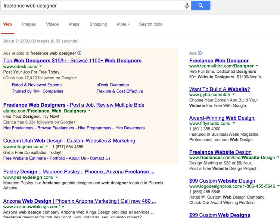Click info icon next to right-column Ads label
The image size is (280, 218).
point(200,53)
